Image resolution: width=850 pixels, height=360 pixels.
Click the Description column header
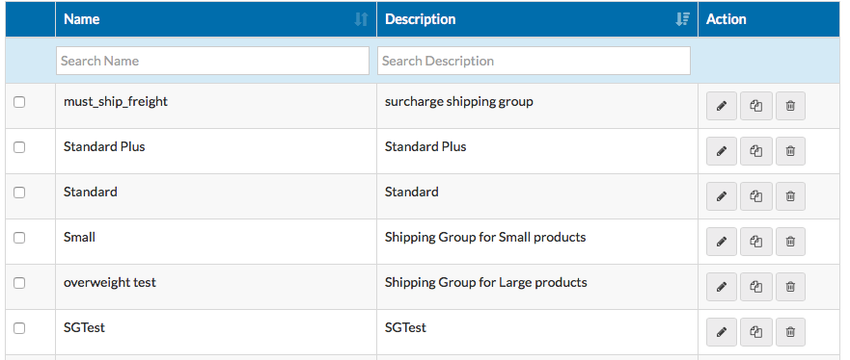pos(537,19)
